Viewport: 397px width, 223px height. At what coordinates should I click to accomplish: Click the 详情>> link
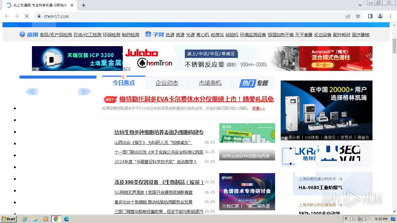point(258,108)
